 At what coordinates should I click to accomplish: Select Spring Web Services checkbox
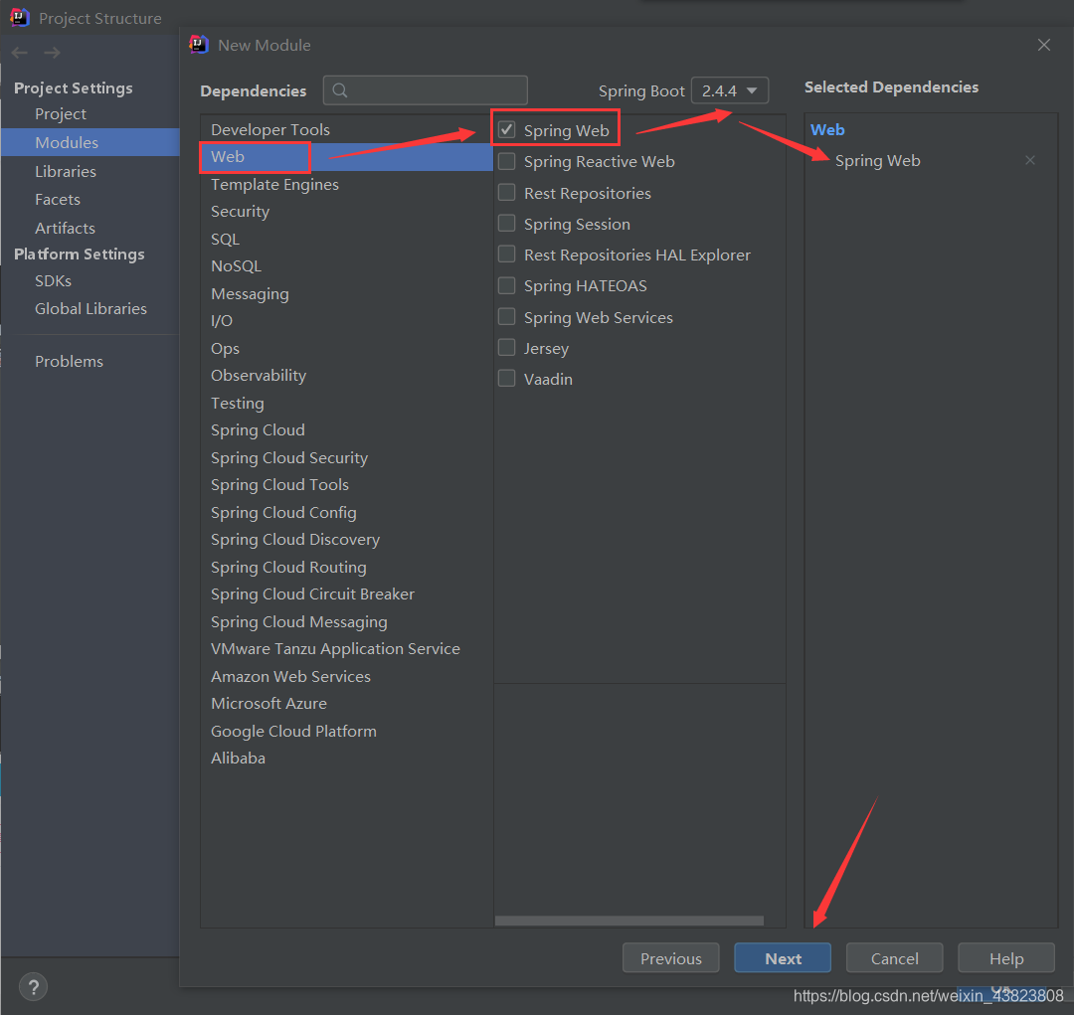tap(507, 316)
